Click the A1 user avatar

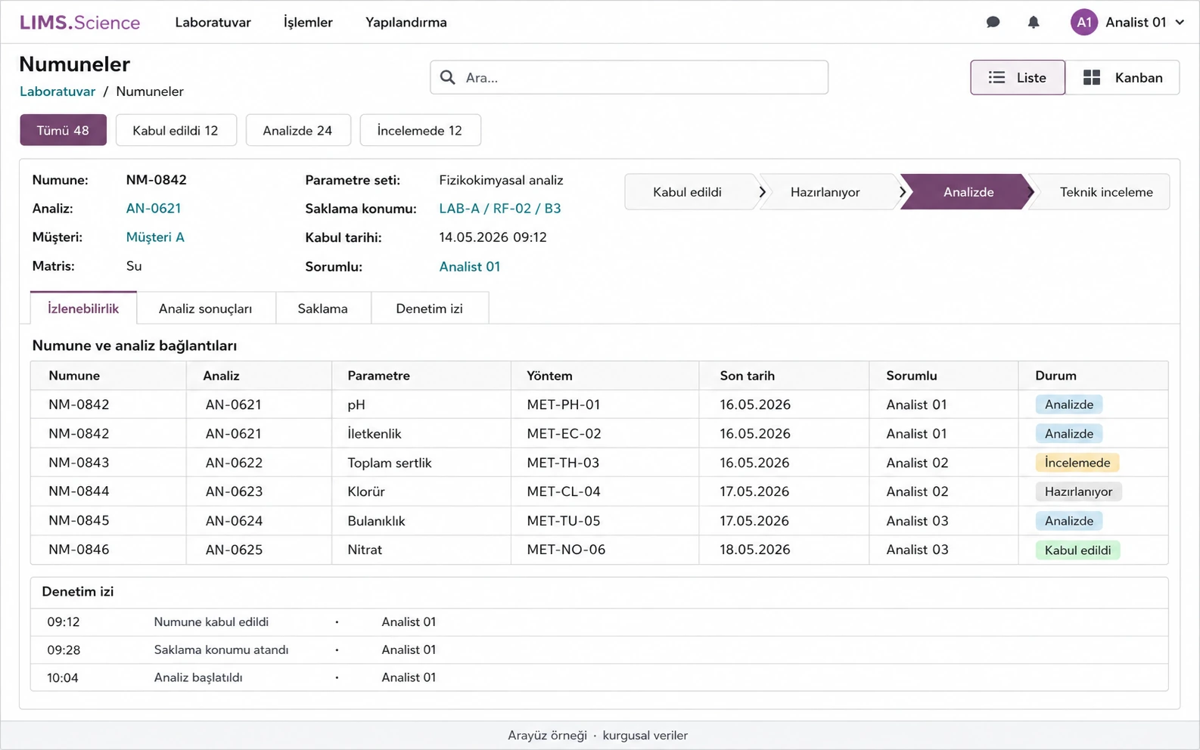click(x=1083, y=23)
